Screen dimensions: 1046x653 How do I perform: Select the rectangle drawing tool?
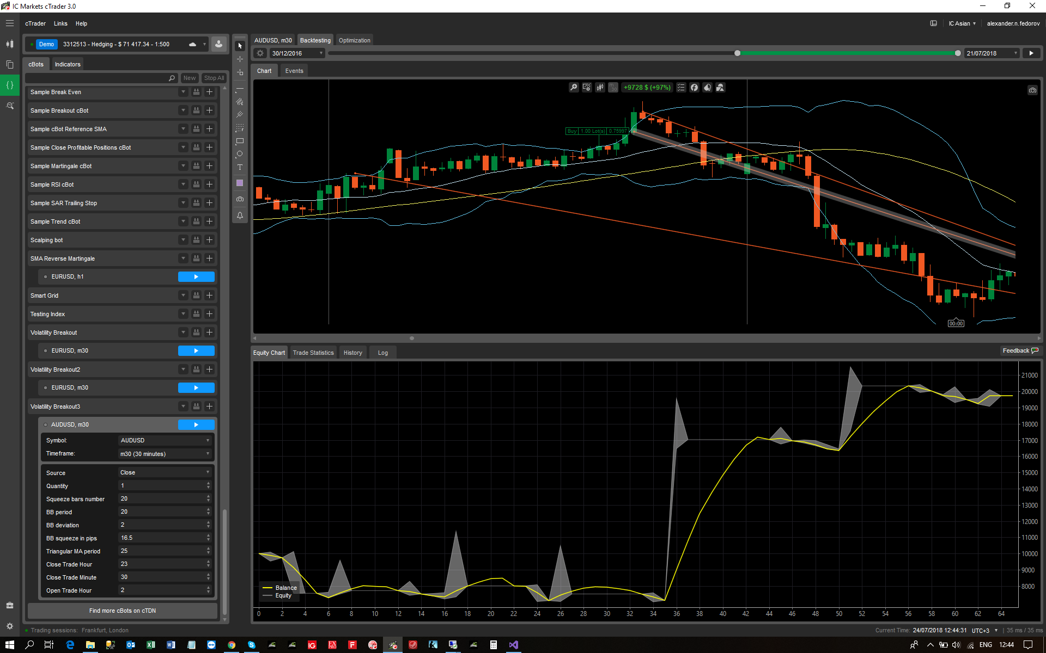(x=240, y=141)
